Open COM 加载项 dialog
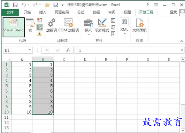Image resolution: width=185 pixels, height=133 pixels. [x=69, y=25]
